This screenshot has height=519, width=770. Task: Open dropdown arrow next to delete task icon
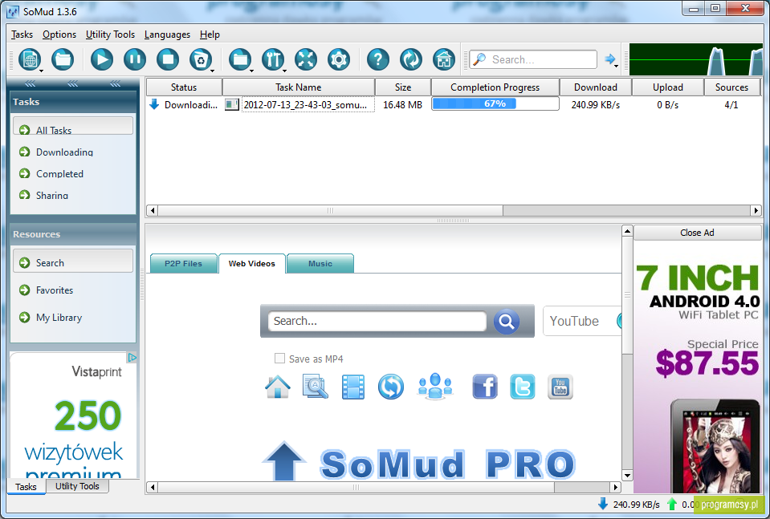[212, 71]
